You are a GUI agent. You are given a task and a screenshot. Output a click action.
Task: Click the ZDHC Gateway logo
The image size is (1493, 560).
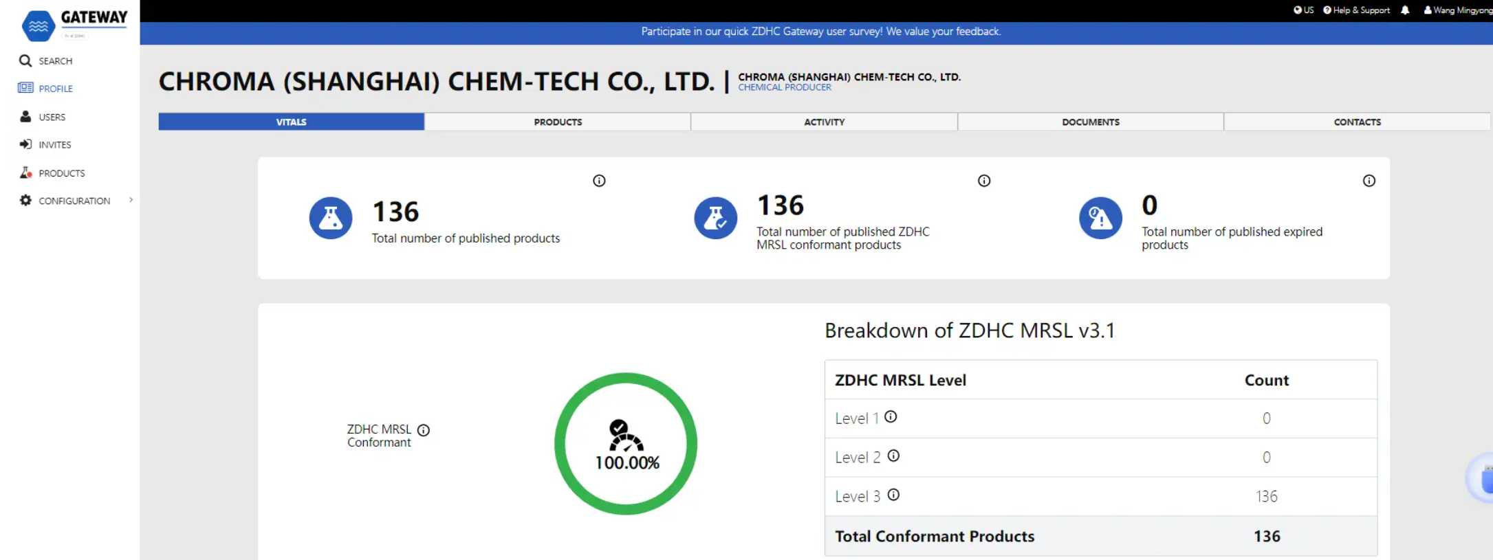click(x=74, y=25)
